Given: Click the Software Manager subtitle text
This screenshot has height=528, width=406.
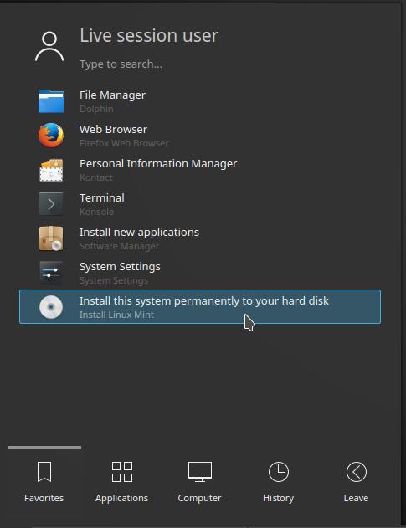Looking at the screenshot, I should pyautogui.click(x=119, y=247).
